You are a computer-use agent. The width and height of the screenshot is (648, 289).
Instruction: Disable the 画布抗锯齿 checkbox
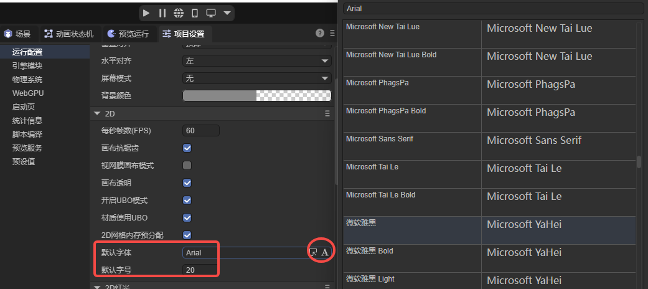(x=187, y=148)
